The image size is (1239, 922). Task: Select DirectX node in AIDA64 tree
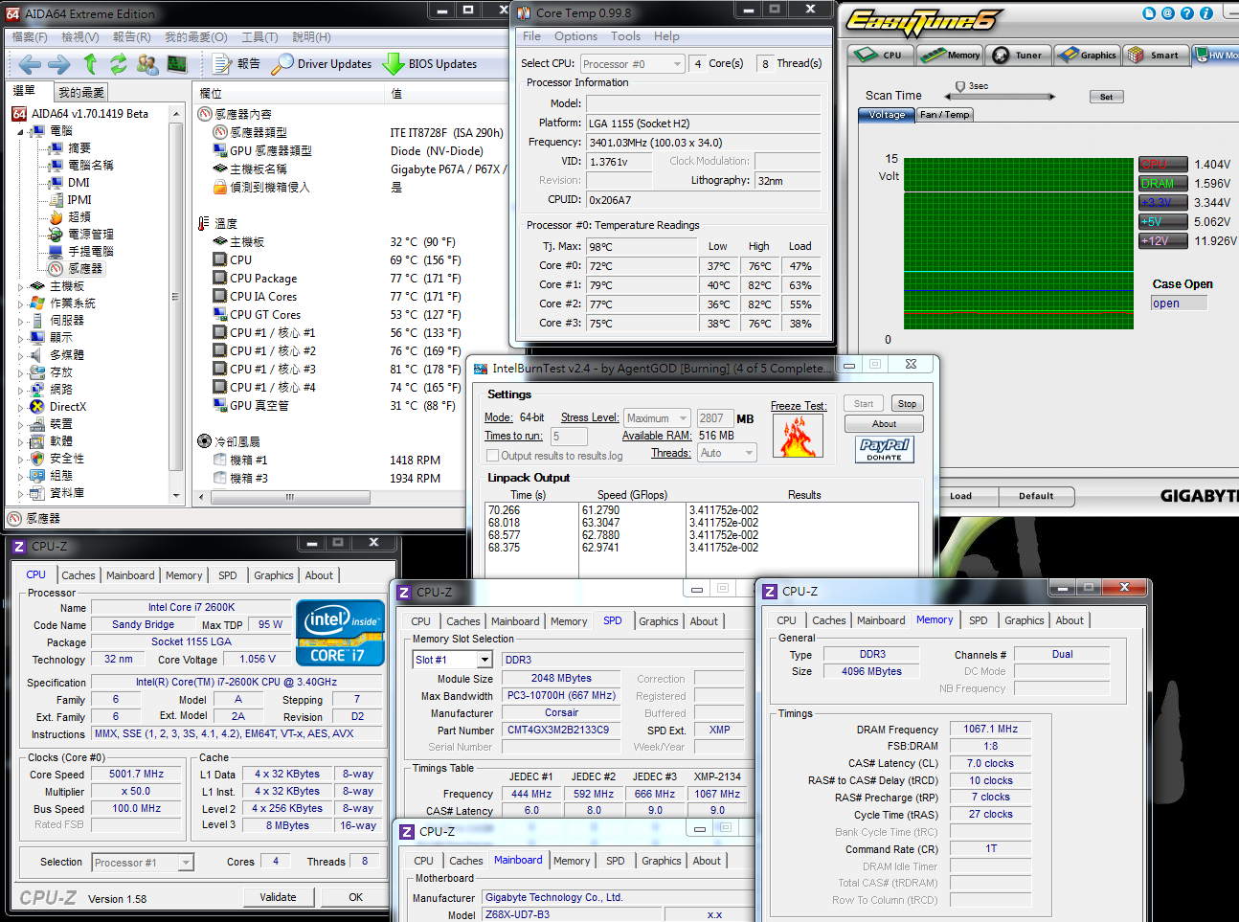(57, 407)
